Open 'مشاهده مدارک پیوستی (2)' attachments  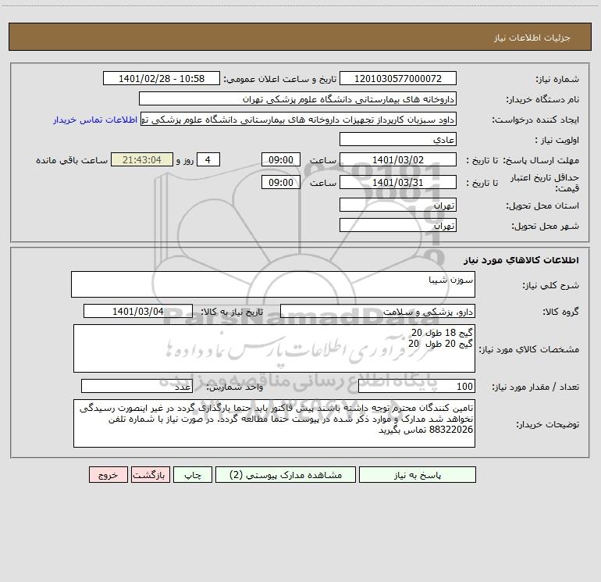pos(286,474)
